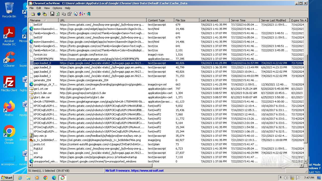Select the favicon.ico row
The image size is (322, 181).
click(166, 55)
